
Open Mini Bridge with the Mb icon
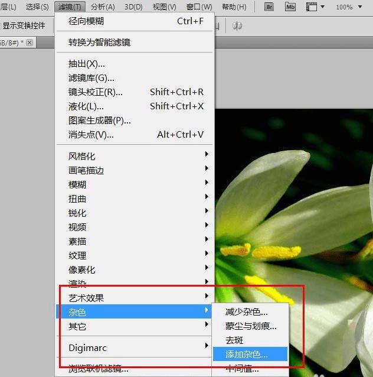(290, 7)
